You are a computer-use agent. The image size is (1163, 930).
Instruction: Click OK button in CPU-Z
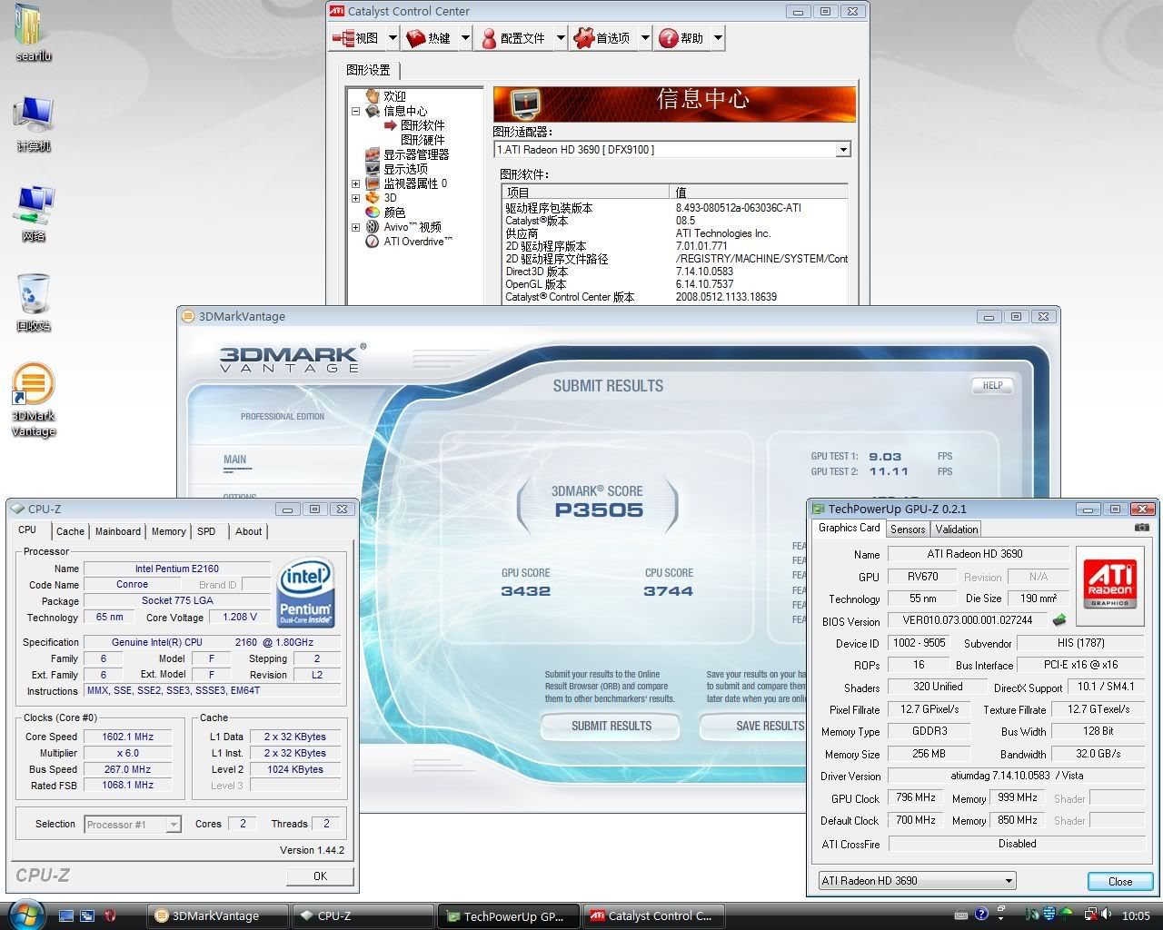pyautogui.click(x=320, y=876)
